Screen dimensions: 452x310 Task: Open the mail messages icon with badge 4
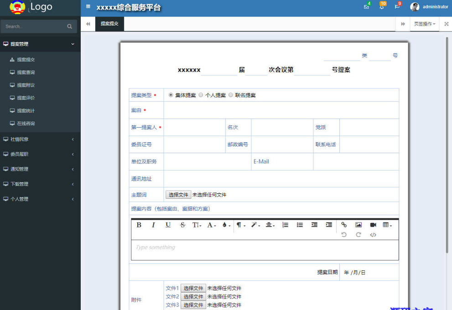point(366,7)
